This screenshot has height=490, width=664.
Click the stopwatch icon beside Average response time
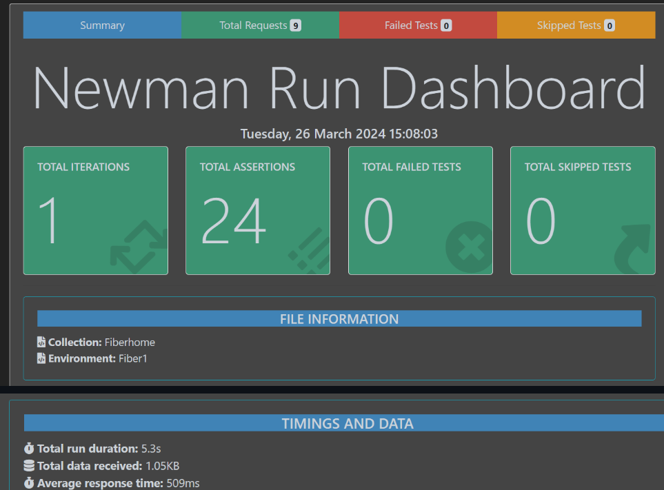29,483
